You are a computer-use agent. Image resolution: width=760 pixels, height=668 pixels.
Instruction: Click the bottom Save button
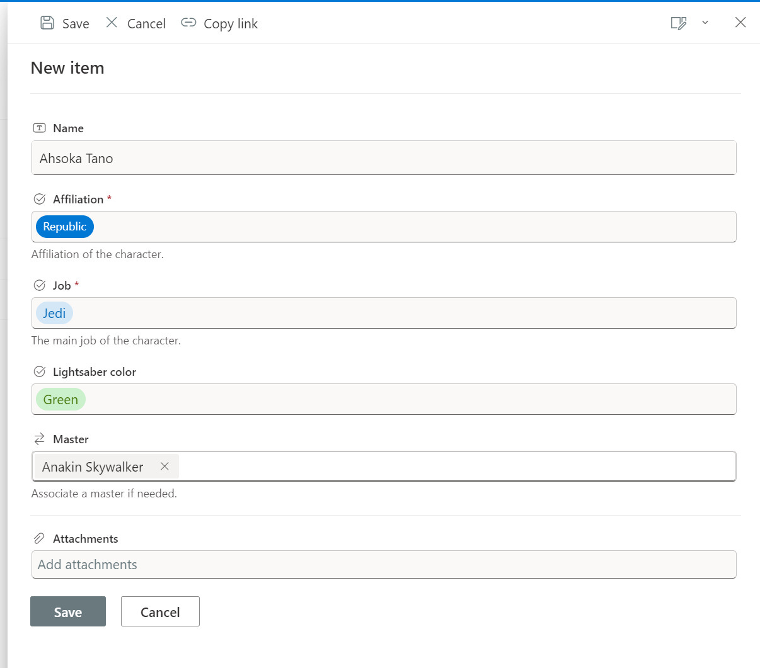coord(68,611)
